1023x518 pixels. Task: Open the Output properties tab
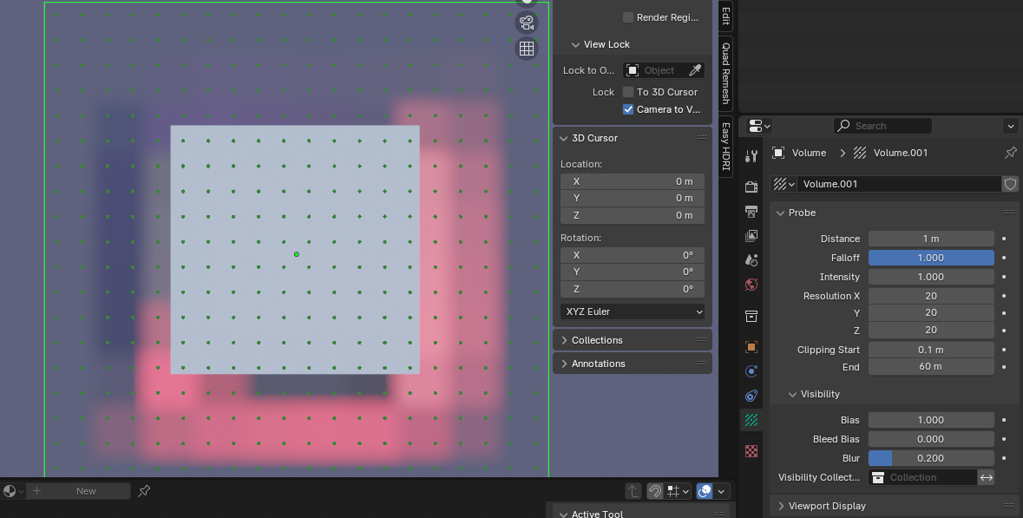tap(751, 212)
